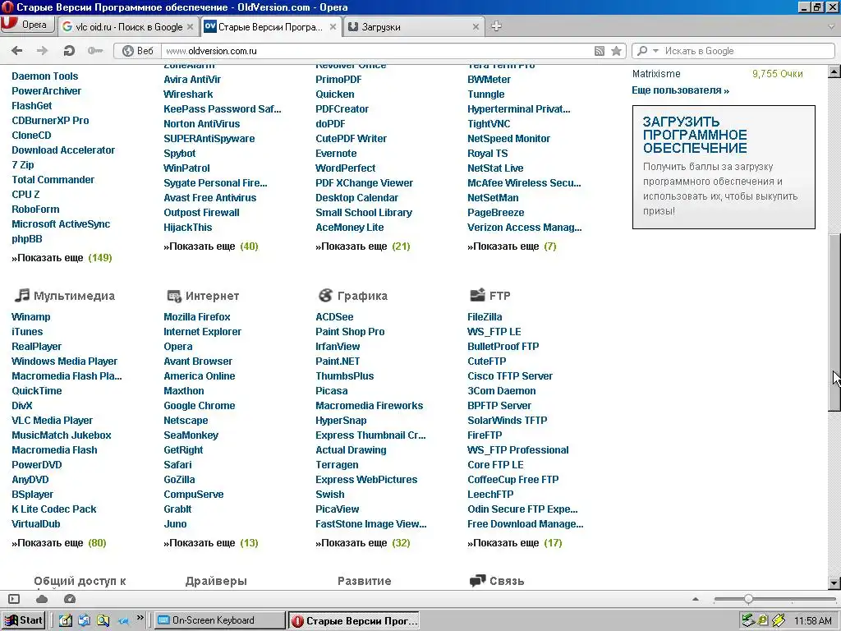Click the Opera Link cloud icon
Viewport: 841px width, 631px height.
pos(42,599)
